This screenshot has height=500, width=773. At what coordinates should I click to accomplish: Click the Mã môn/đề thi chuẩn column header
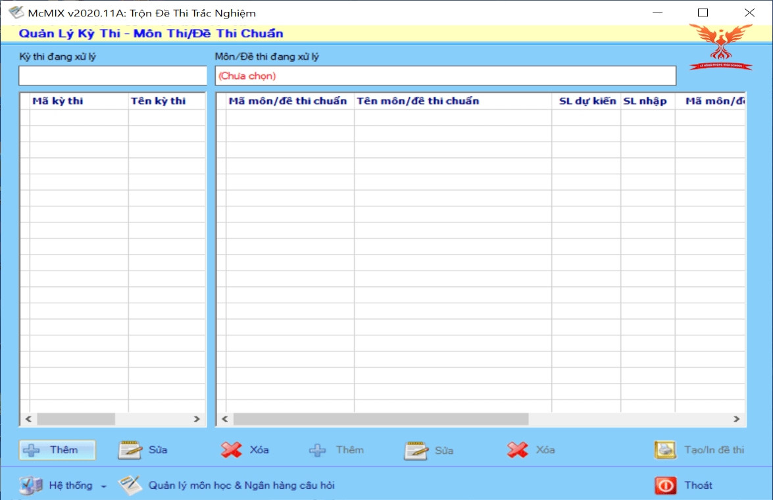pyautogui.click(x=287, y=101)
